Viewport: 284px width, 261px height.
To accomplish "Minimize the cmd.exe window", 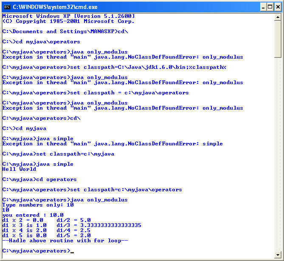I will point(263,7).
